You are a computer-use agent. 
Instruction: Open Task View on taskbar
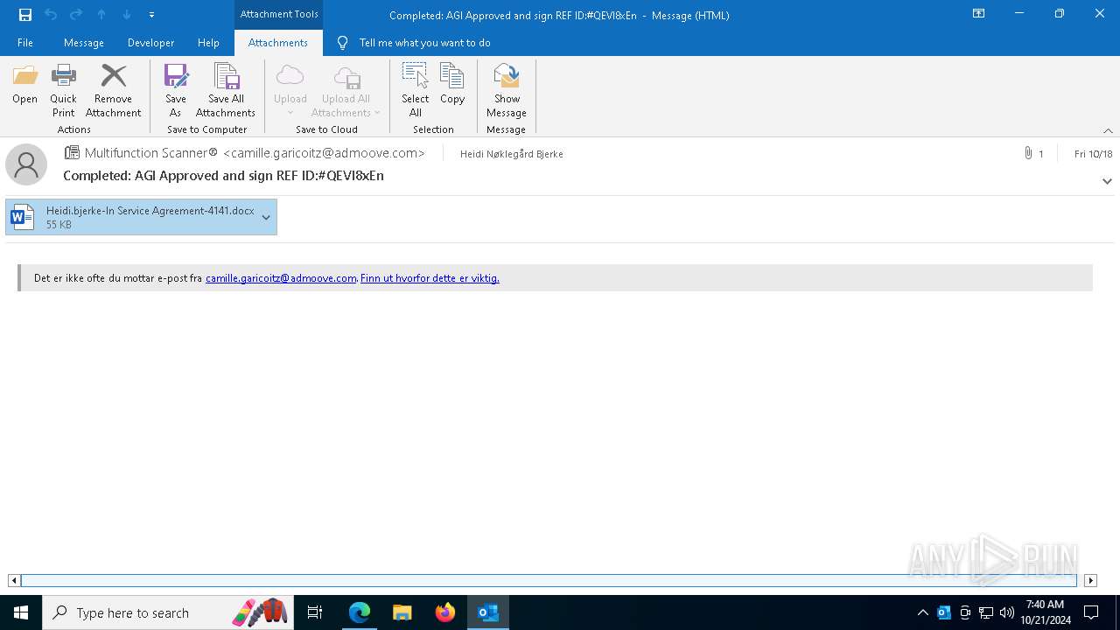315,612
